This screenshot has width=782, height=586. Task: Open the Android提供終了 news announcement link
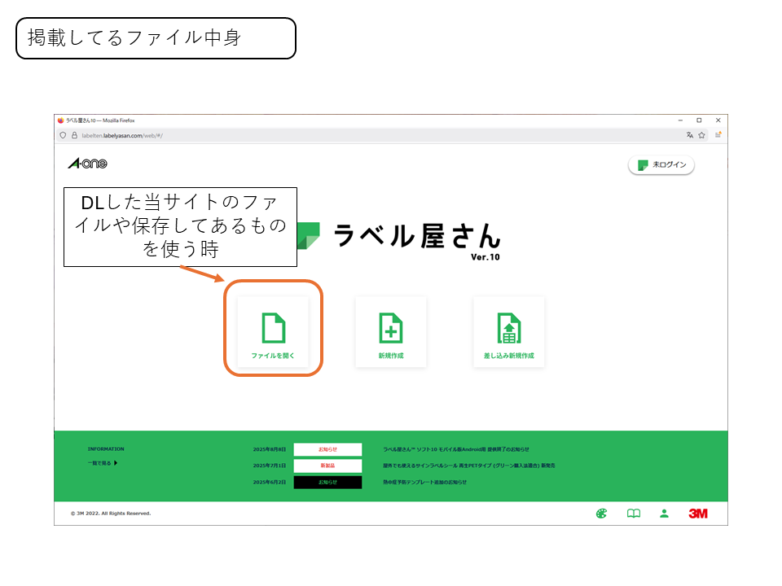[x=455, y=449]
